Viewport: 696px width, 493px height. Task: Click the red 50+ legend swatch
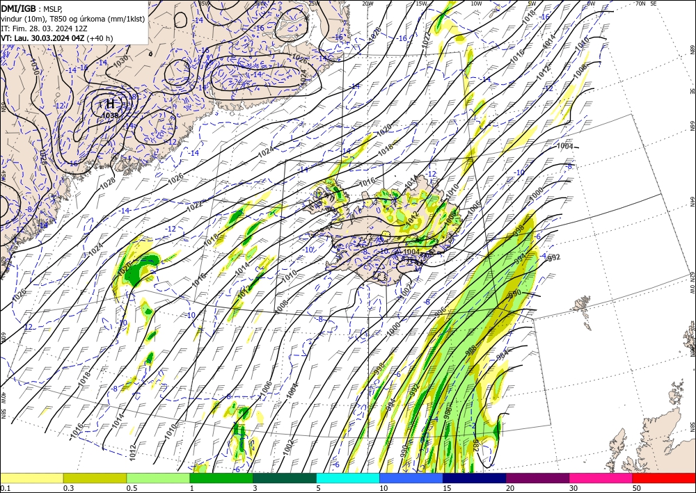tap(664, 478)
